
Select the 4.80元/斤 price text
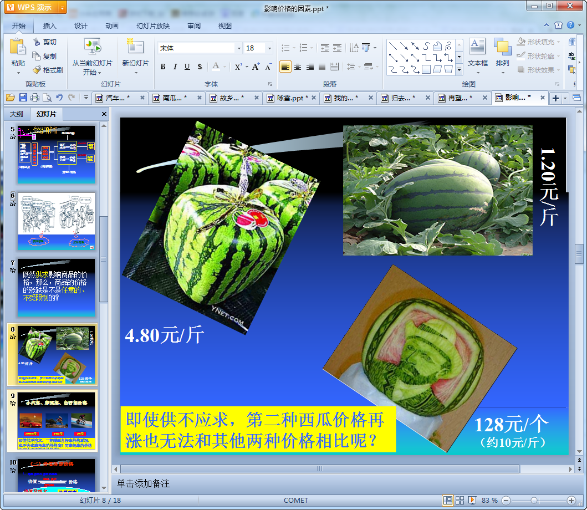pos(164,335)
